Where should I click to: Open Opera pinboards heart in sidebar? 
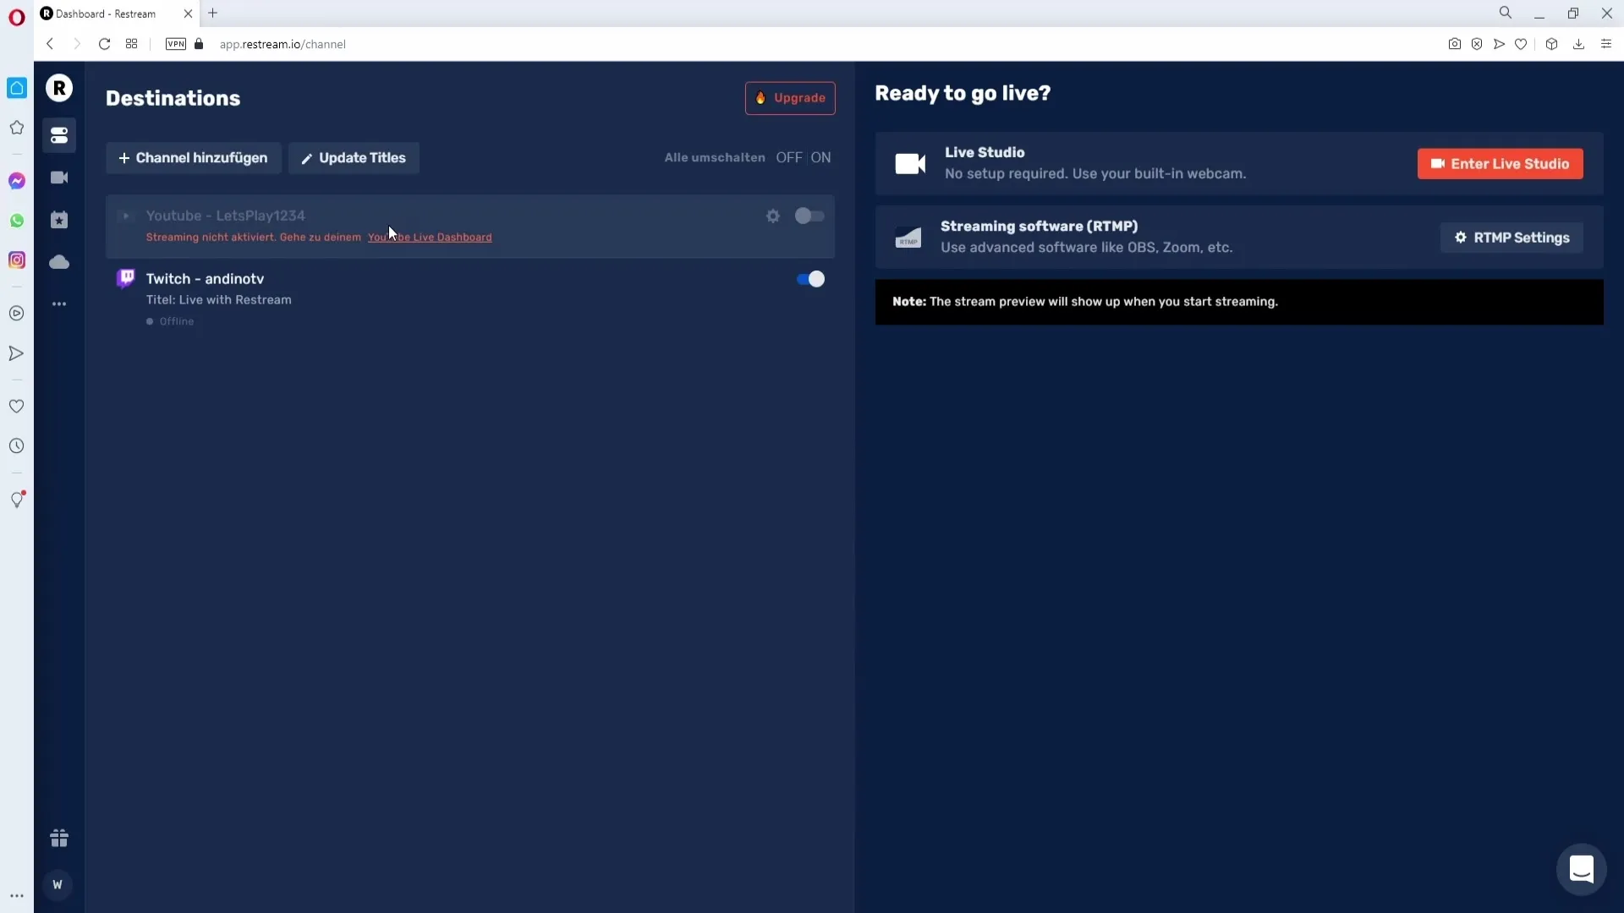point(17,407)
